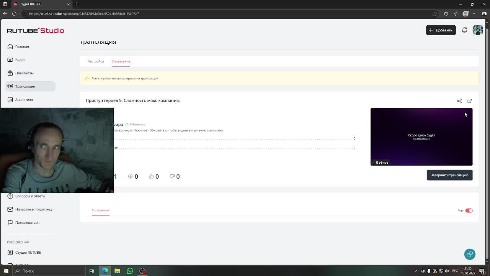Click the viewers count icon
Image resolution: width=490 pixels, height=276 pixels.
tap(131, 176)
